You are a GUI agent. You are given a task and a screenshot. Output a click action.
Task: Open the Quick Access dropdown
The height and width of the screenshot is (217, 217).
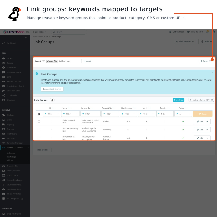[x=40, y=32]
